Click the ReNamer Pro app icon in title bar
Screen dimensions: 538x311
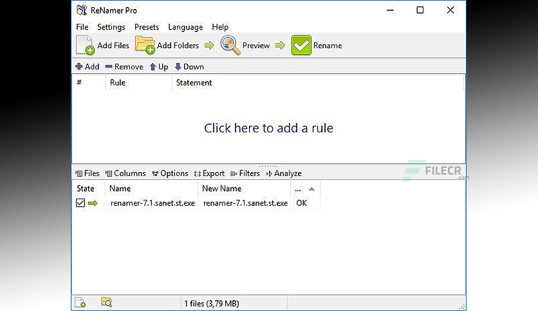tap(81, 10)
